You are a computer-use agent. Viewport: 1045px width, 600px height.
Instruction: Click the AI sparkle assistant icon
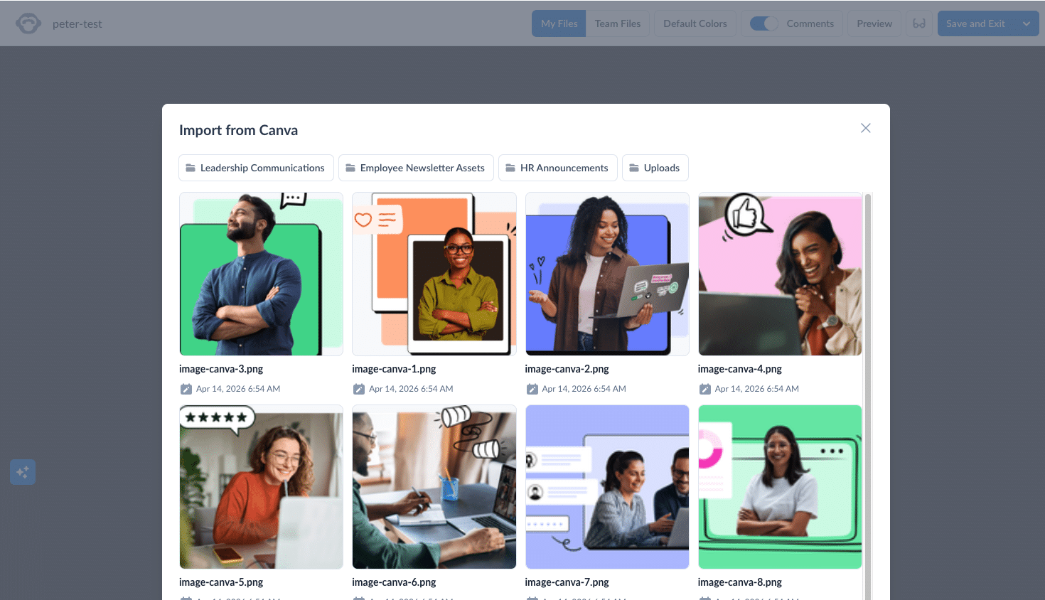pos(23,472)
